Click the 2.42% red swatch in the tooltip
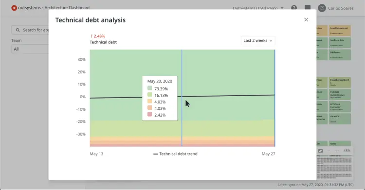This screenshot has width=365, height=190. pos(150,114)
